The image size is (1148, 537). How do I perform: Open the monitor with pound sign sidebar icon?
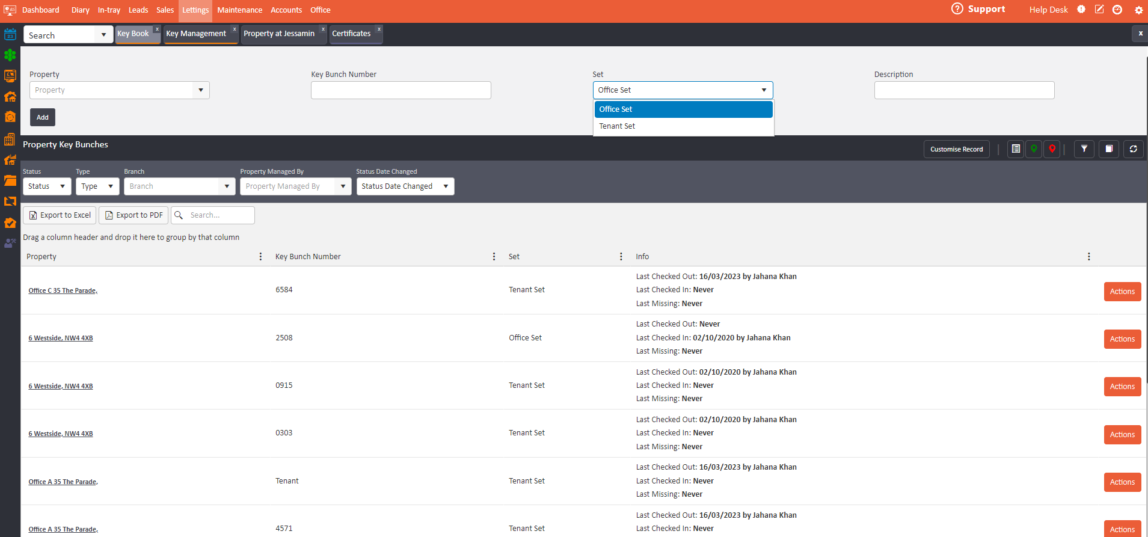point(10,76)
